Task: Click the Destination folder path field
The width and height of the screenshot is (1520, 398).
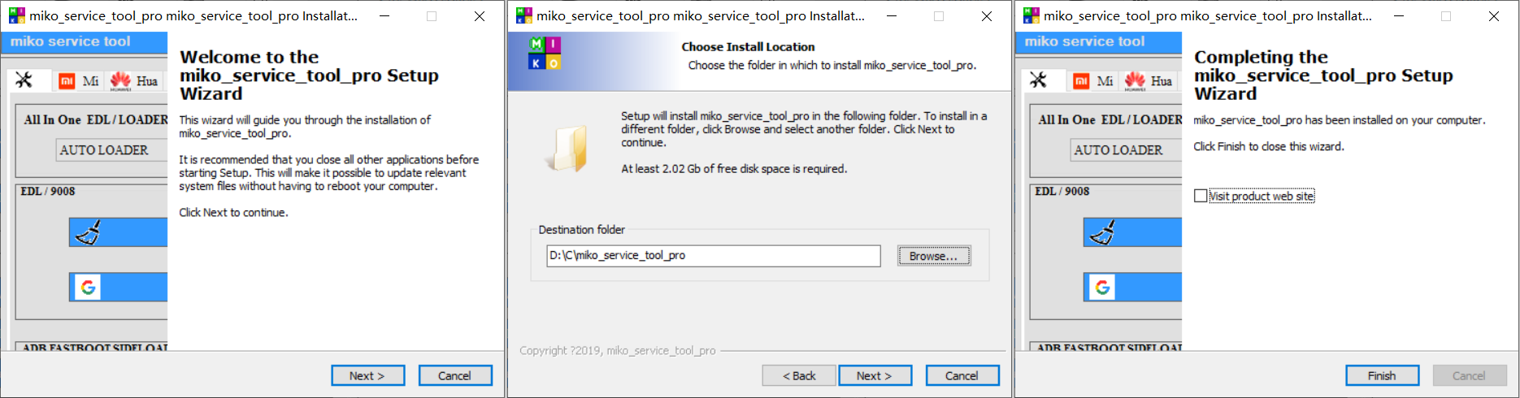Action: pyautogui.click(x=714, y=256)
